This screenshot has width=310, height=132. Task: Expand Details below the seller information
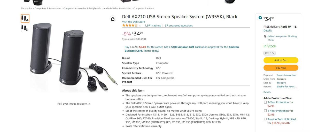(x=267, y=92)
